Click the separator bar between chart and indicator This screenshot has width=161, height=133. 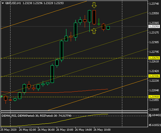[x=74, y=112]
